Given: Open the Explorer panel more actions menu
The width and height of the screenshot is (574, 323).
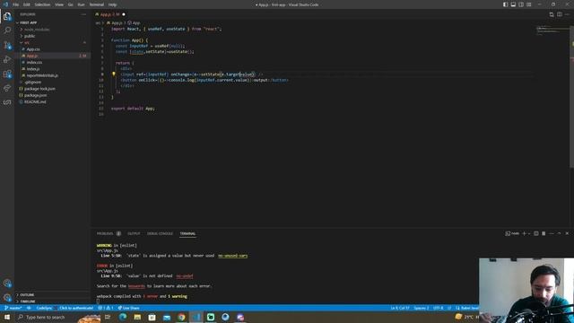Looking at the screenshot, I should point(83,14).
